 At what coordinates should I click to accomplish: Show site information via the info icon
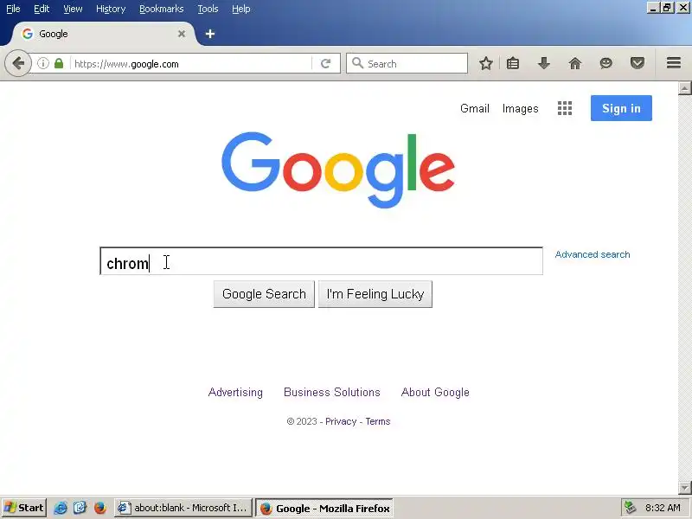[x=42, y=63]
